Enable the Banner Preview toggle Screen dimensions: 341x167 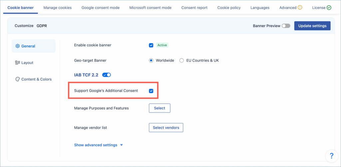click(286, 26)
